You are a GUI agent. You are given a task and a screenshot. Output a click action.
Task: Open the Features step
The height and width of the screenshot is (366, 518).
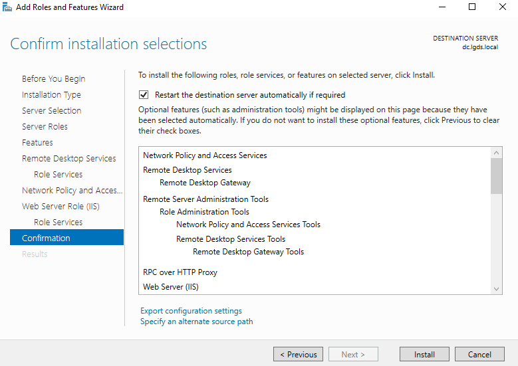[37, 143]
